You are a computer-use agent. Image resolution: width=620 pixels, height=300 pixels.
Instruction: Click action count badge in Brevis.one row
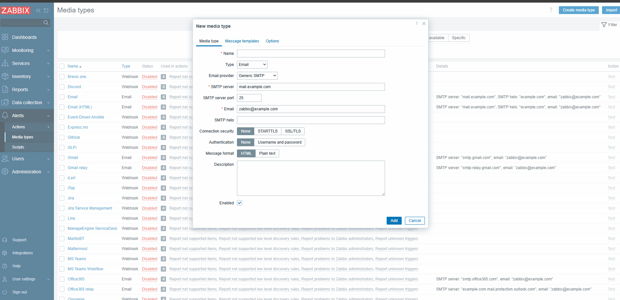(x=163, y=77)
